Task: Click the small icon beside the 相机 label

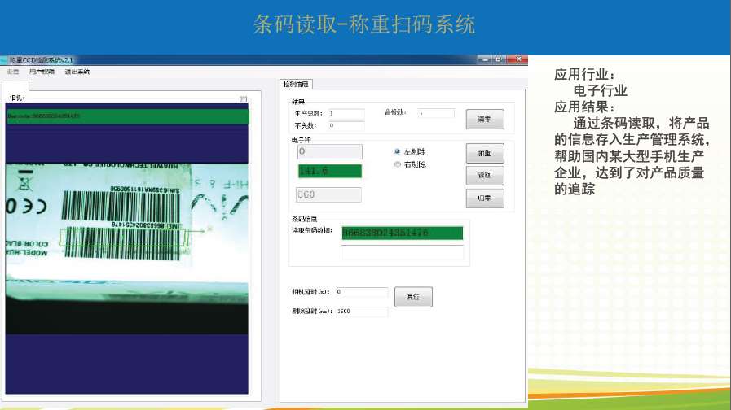Action: pos(243,99)
